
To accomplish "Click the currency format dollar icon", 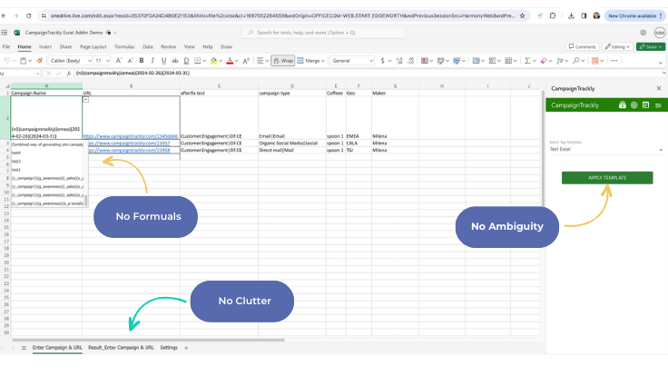I will pos(383,61).
